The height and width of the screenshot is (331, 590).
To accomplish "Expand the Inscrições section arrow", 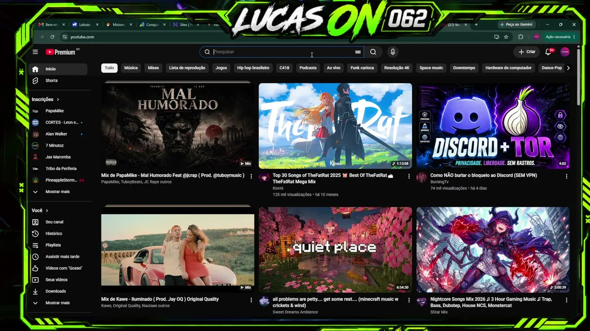I will click(x=58, y=99).
